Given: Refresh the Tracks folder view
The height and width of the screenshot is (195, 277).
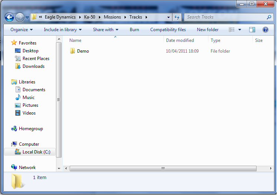Looking at the screenshot, I should click(177, 17).
